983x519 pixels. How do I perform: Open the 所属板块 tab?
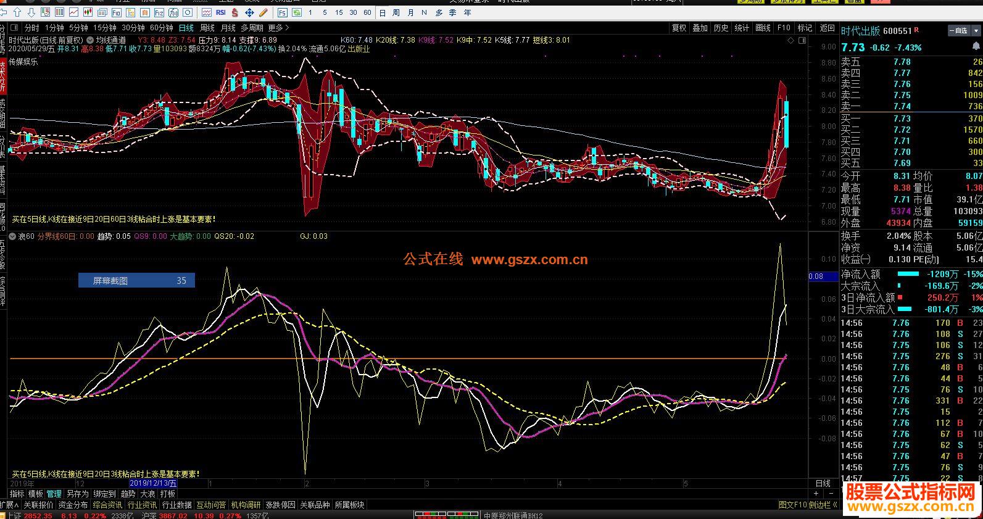tap(349, 505)
